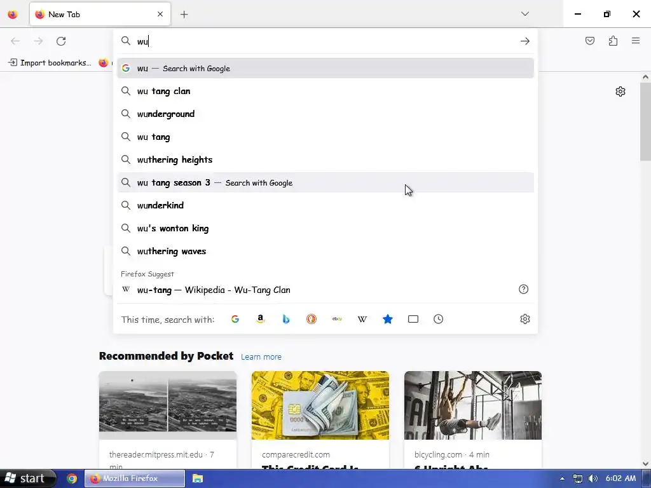Click the Learn more Pocket link
The image size is (651, 488).
coord(261,357)
